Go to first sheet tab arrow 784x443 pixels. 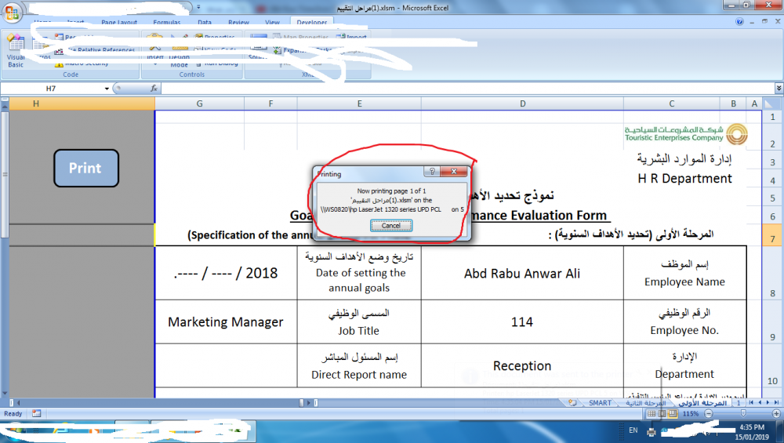coord(751,402)
